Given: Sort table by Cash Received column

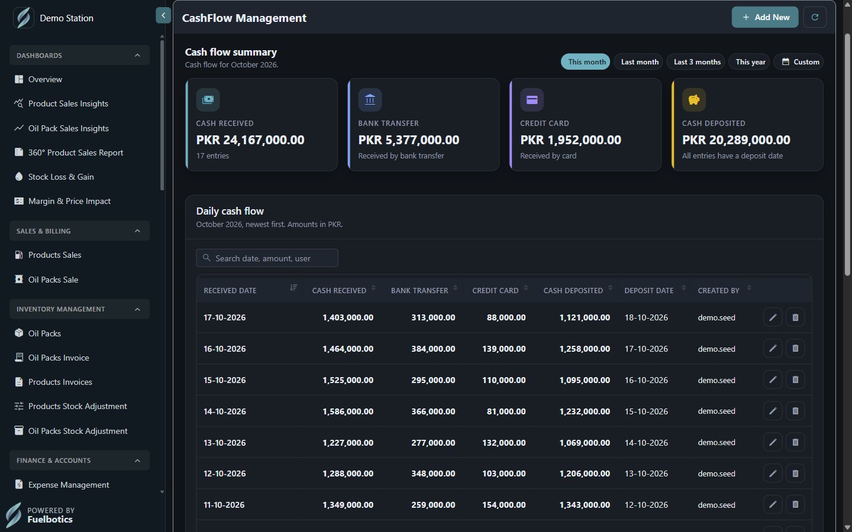Looking at the screenshot, I should tap(343, 290).
